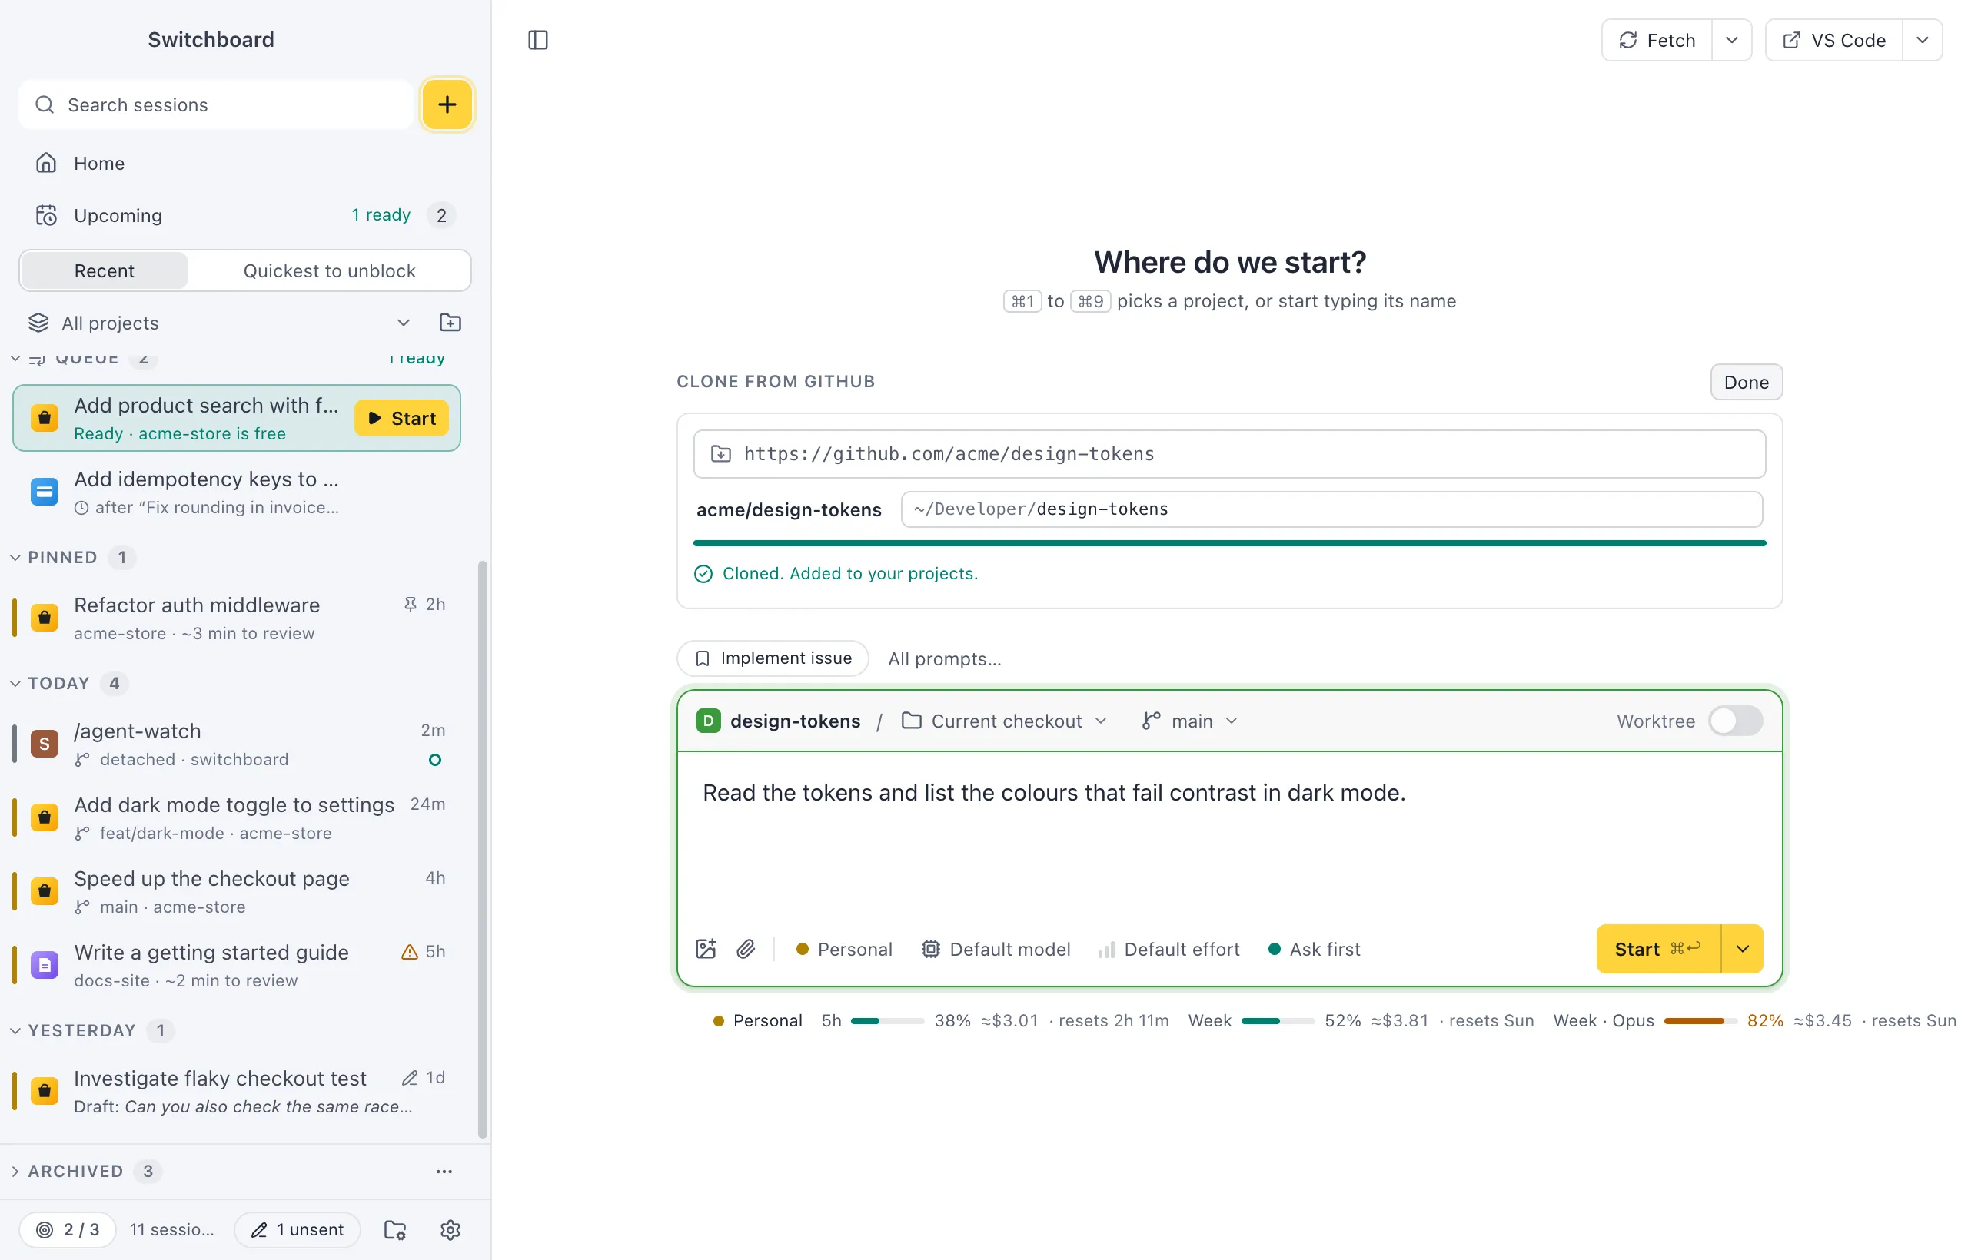Viewport: 1968px width, 1260px height.
Task: Click the attach image icon in composer
Action: [706, 949]
